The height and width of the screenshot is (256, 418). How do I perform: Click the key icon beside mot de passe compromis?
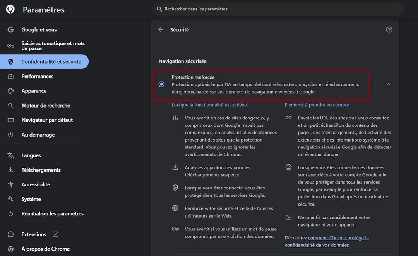[x=175, y=229]
